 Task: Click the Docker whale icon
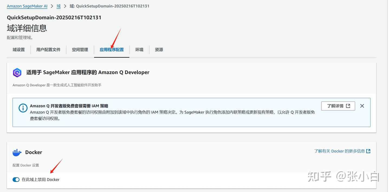point(17,152)
